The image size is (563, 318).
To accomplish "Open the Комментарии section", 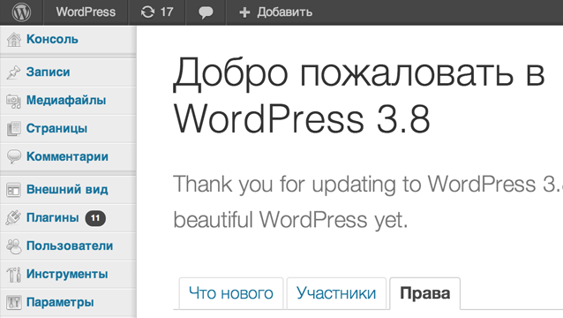I will point(67,156).
